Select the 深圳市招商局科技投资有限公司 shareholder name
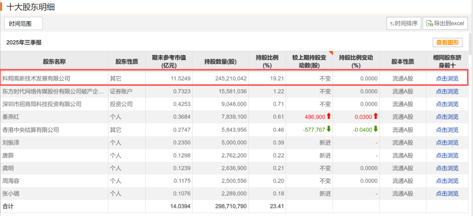 42,104
